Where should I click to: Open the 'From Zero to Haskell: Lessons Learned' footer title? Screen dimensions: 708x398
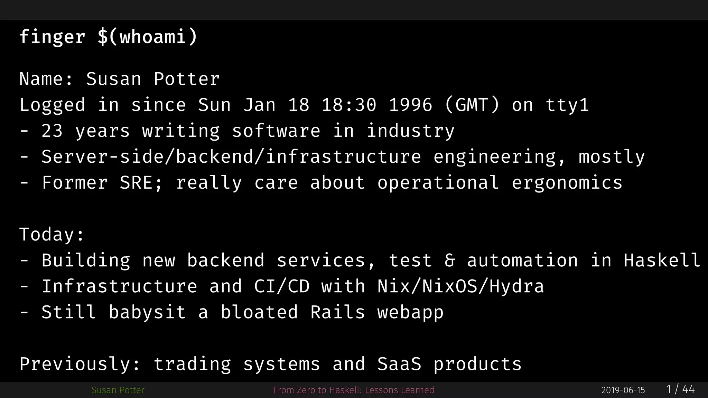coord(354,390)
